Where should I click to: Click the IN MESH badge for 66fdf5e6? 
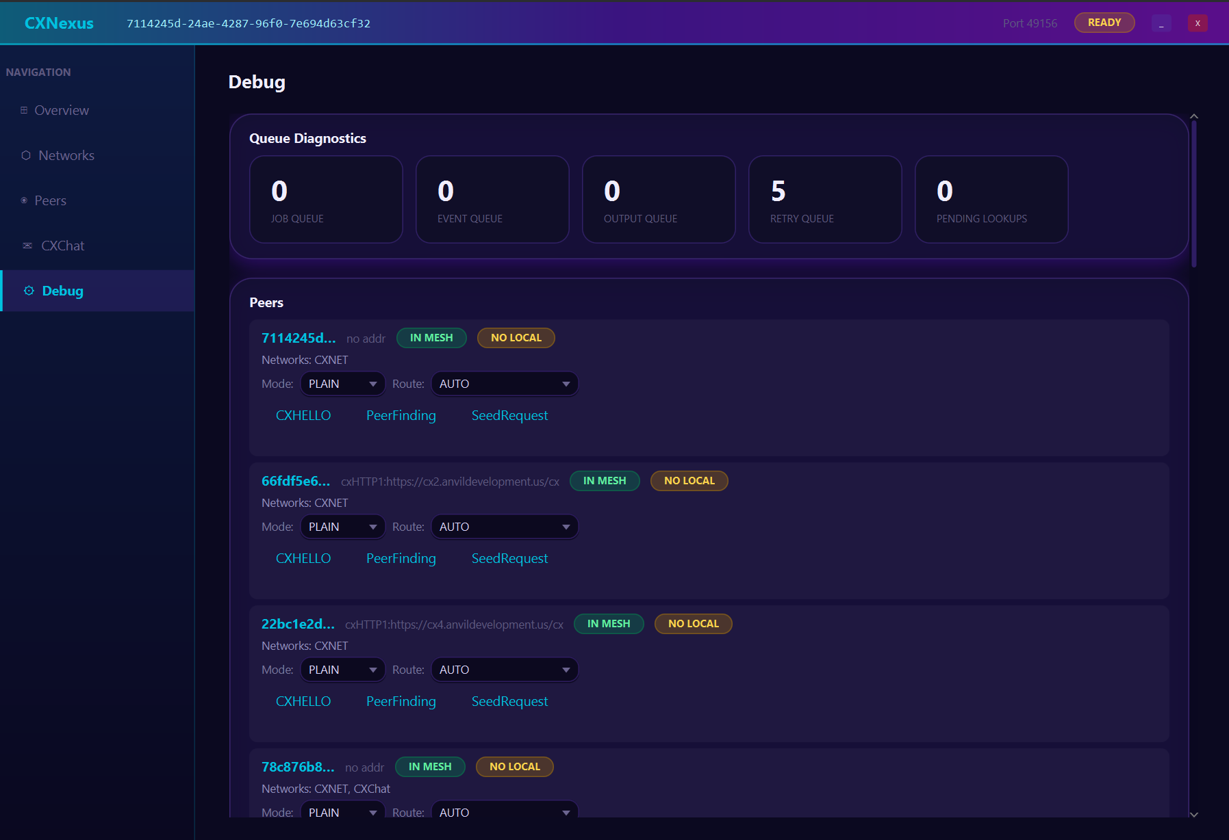[x=605, y=481]
